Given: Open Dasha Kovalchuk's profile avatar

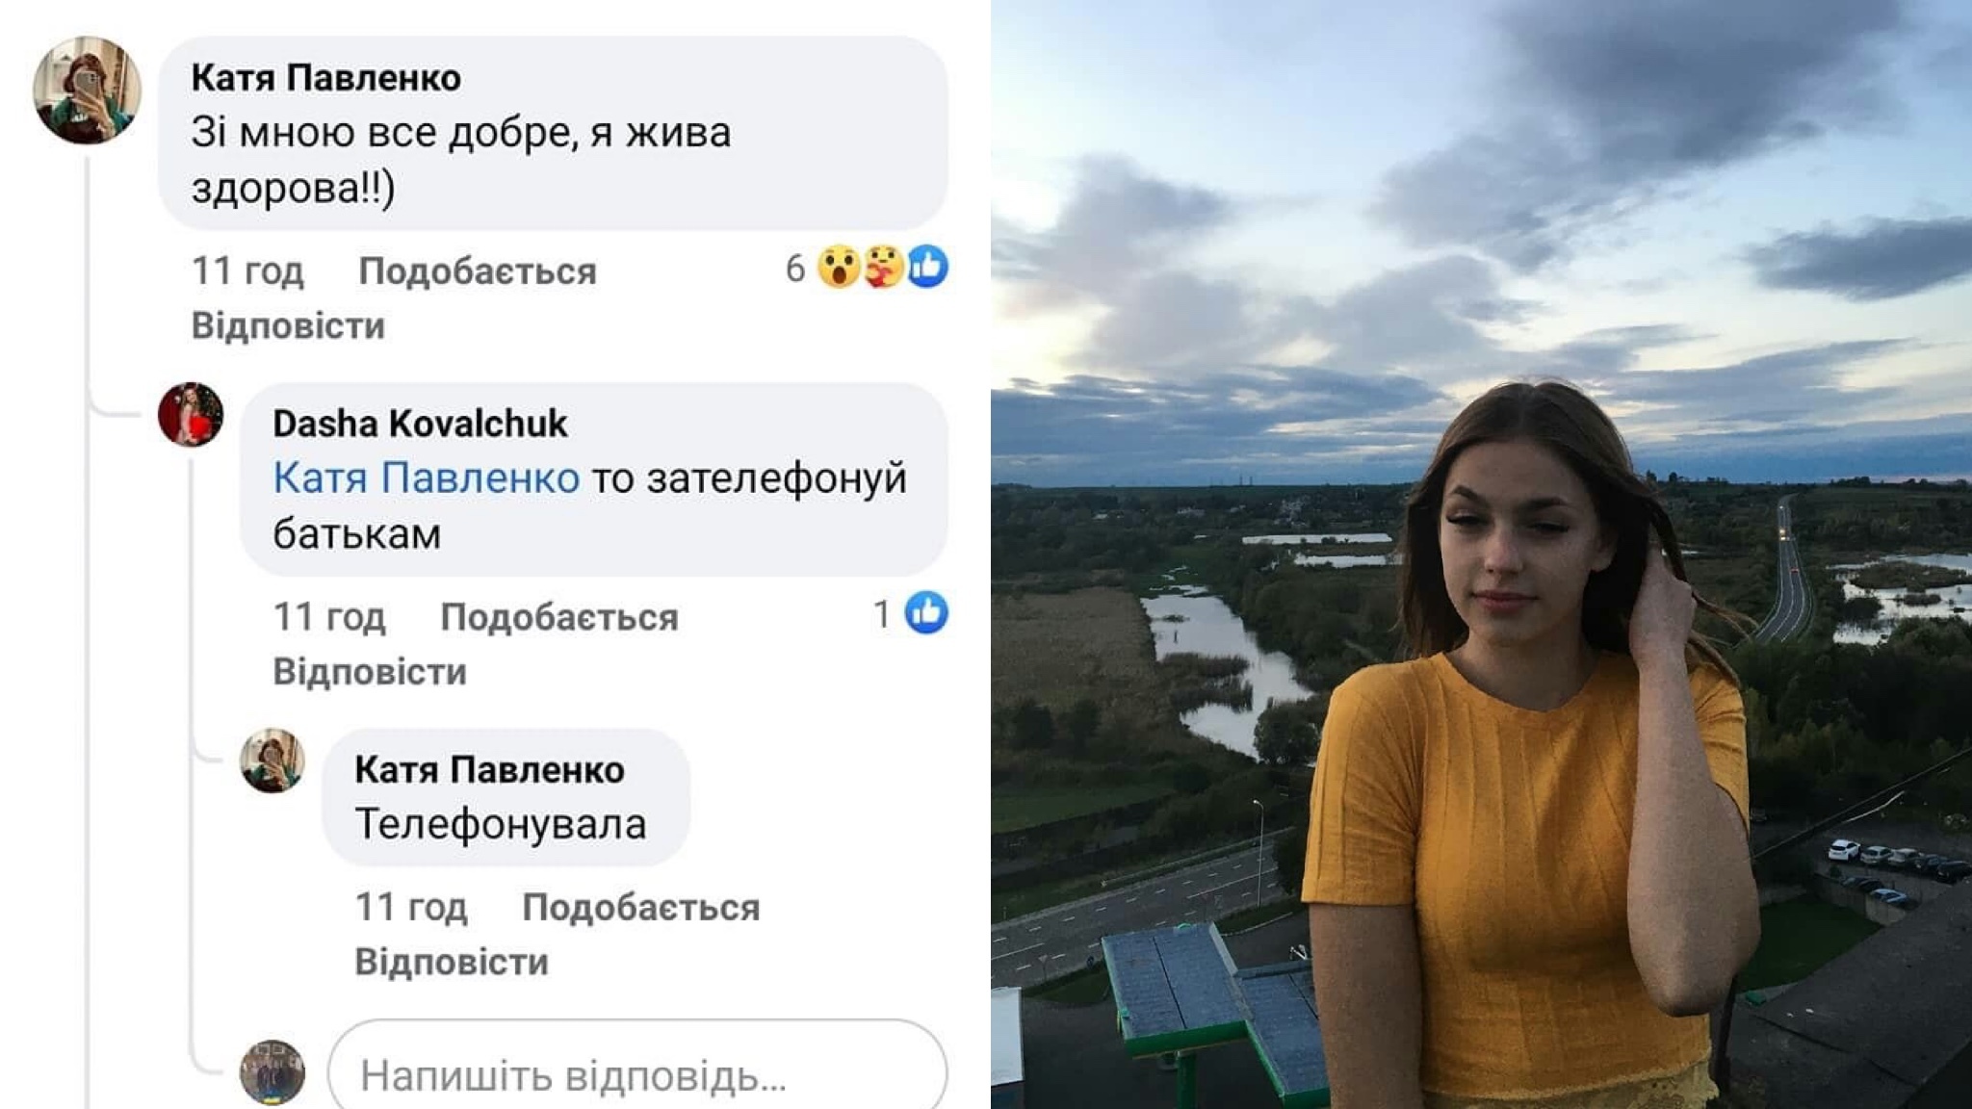Looking at the screenshot, I should tap(191, 415).
